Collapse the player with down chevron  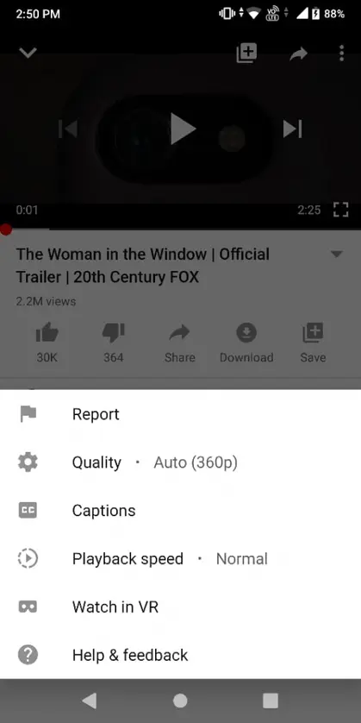point(28,53)
